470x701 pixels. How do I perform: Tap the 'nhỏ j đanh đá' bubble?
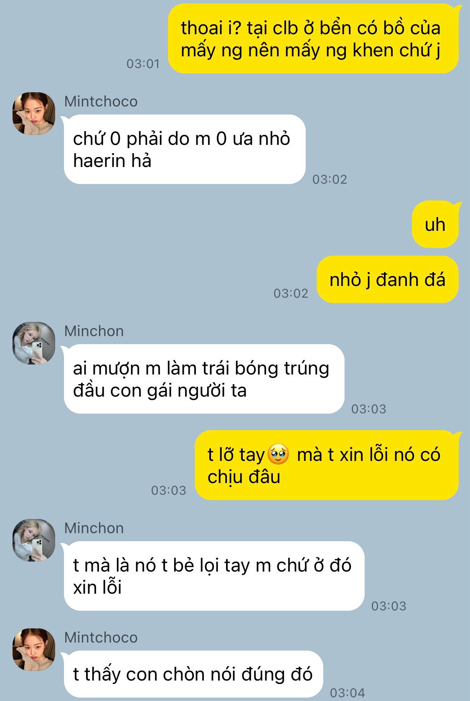(388, 279)
